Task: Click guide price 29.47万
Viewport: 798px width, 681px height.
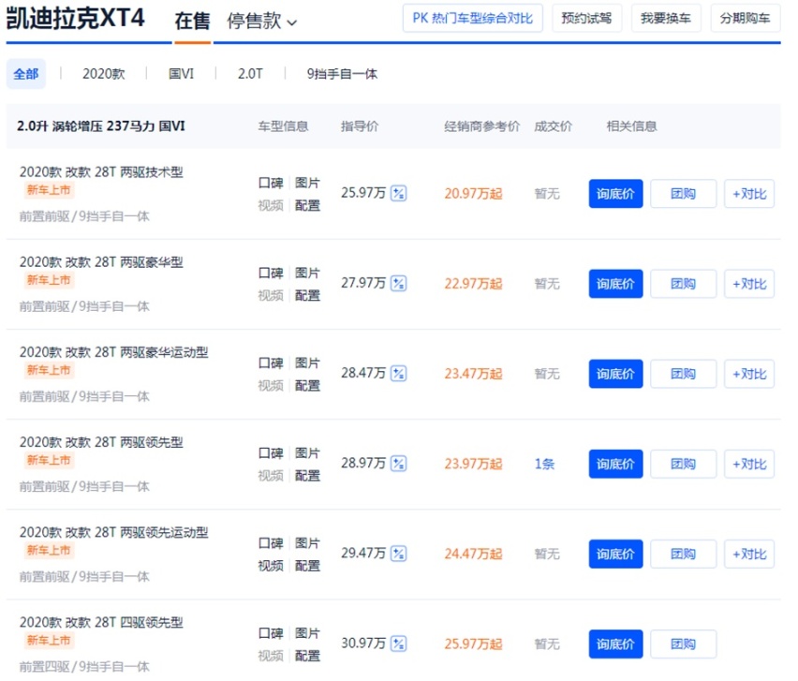Action: click(363, 554)
